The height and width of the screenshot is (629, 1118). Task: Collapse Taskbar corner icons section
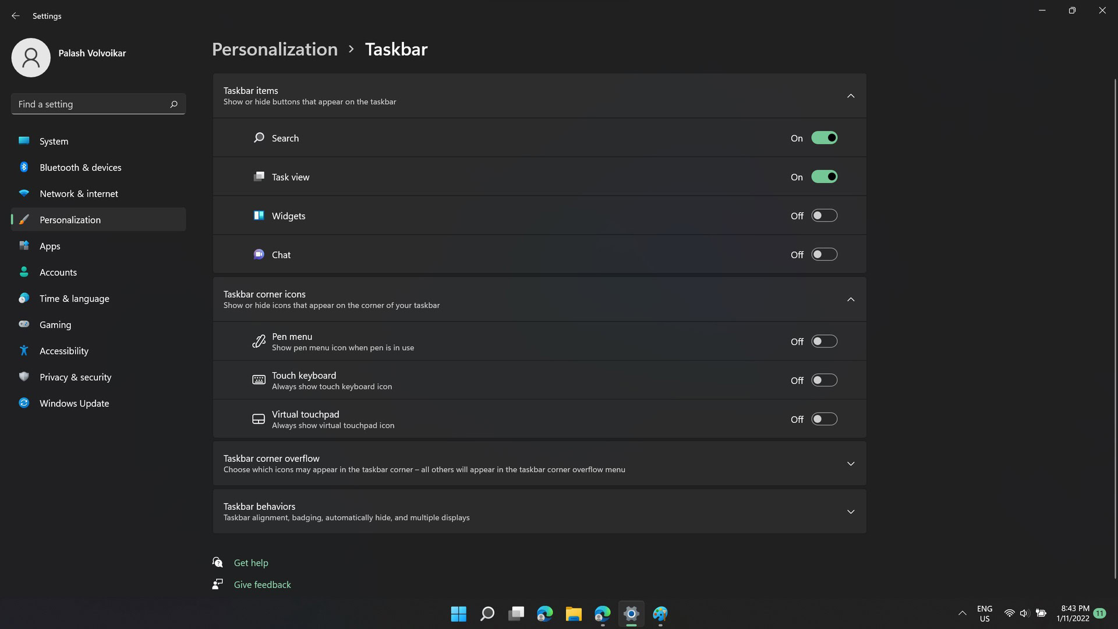coord(851,299)
